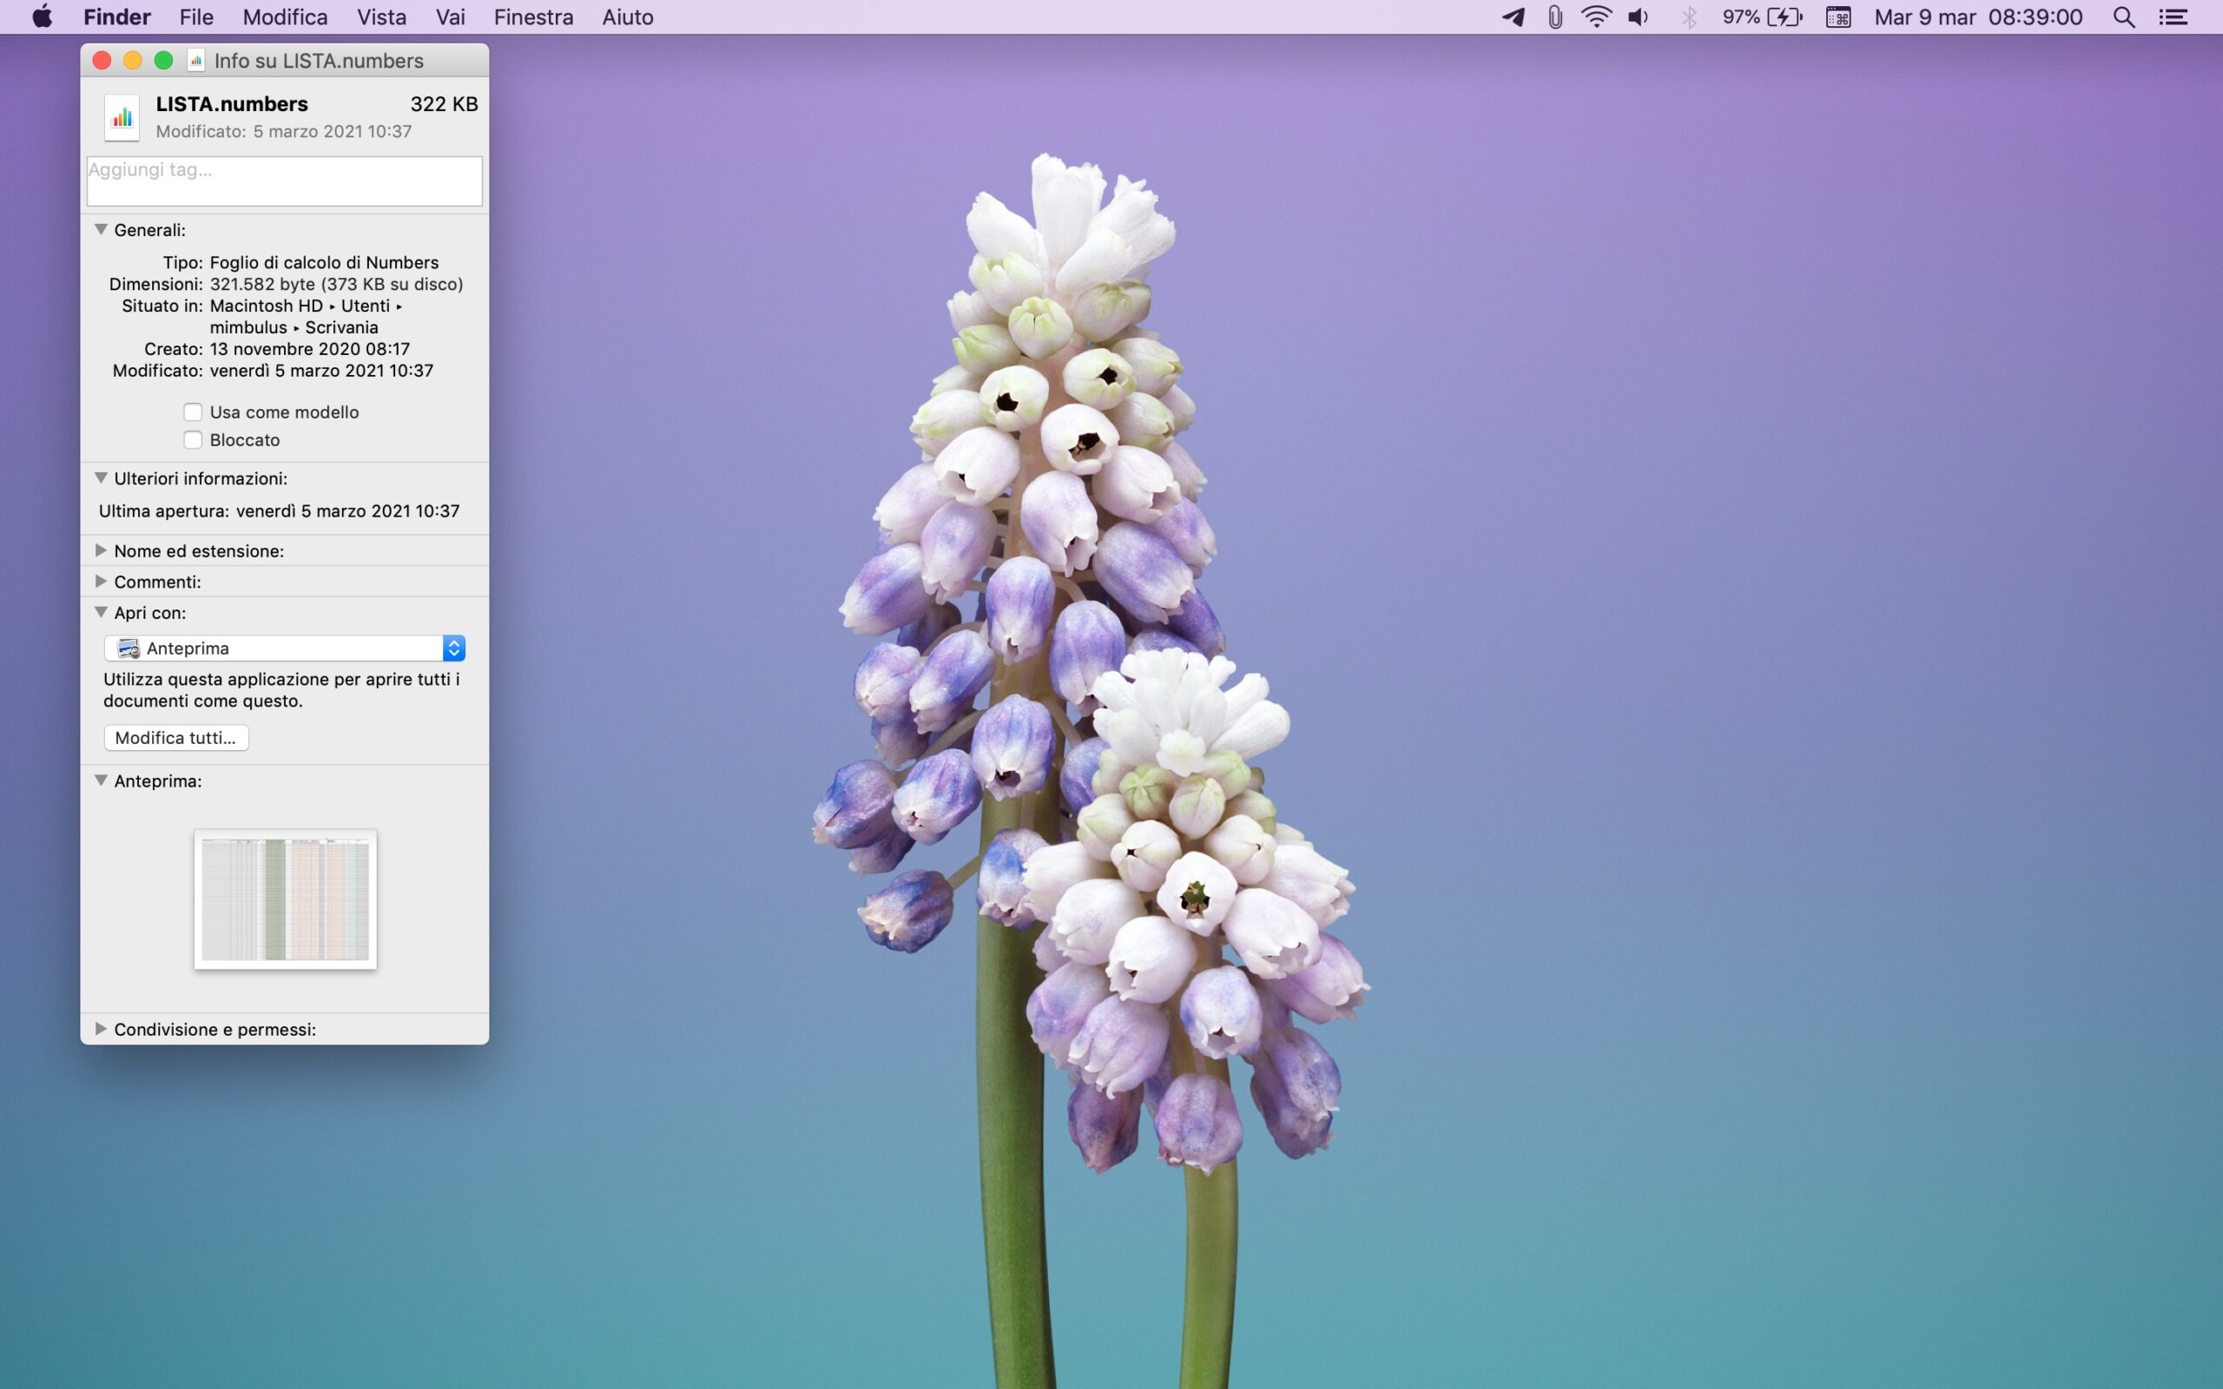Image resolution: width=2223 pixels, height=1389 pixels.
Task: Click the Bluetooth menu bar icon
Action: 1688,17
